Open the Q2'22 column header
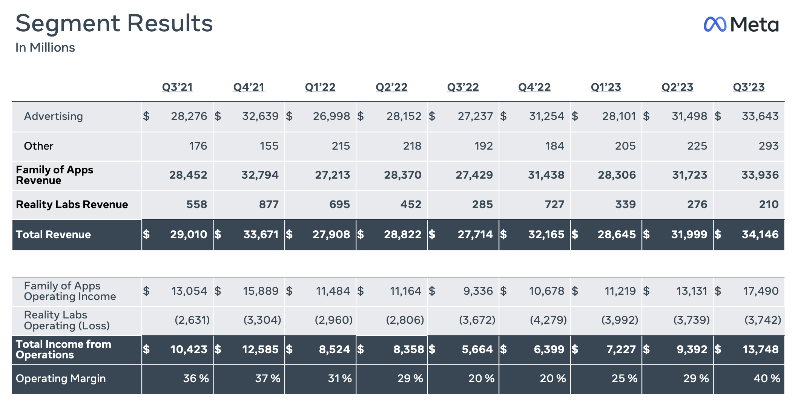 click(391, 87)
